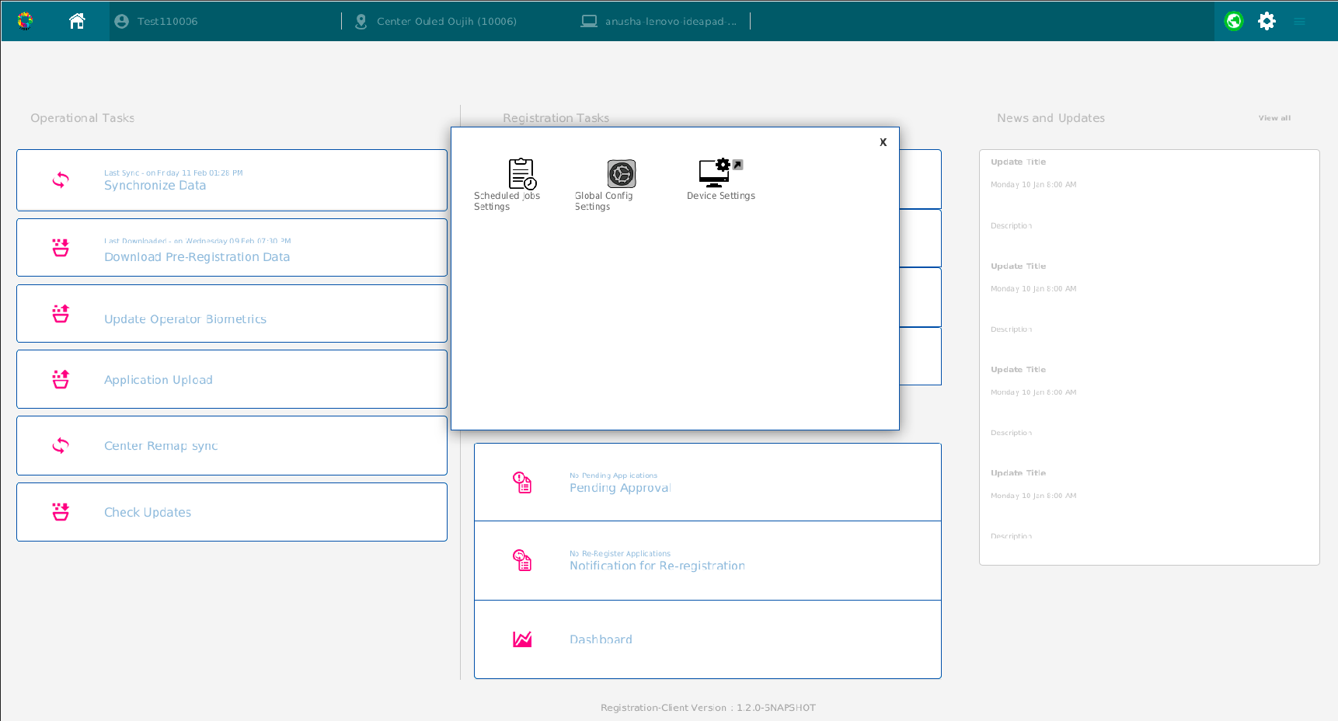Screen dimensions: 1338x721
Task: Open Global Config Settings icon
Action: pos(621,174)
